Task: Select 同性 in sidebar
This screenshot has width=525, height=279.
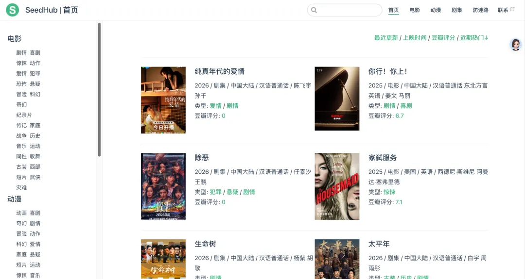Action: [x=21, y=156]
